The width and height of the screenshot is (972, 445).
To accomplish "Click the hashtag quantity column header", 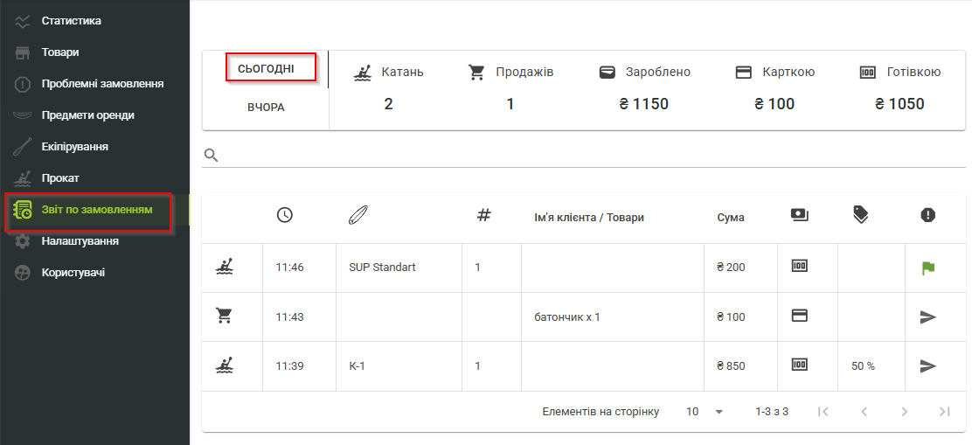I will pyautogui.click(x=484, y=215).
